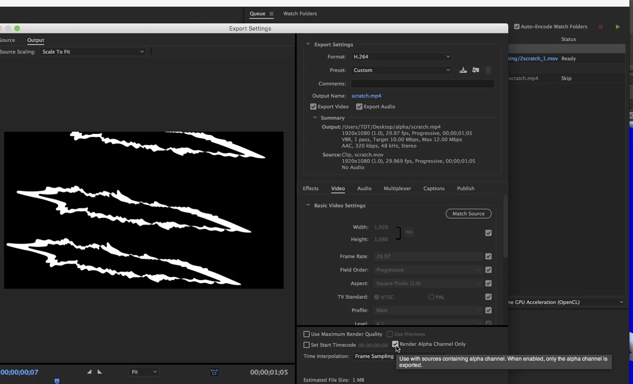
Task: Click the Set In Point triangle icon
Action: click(x=89, y=372)
